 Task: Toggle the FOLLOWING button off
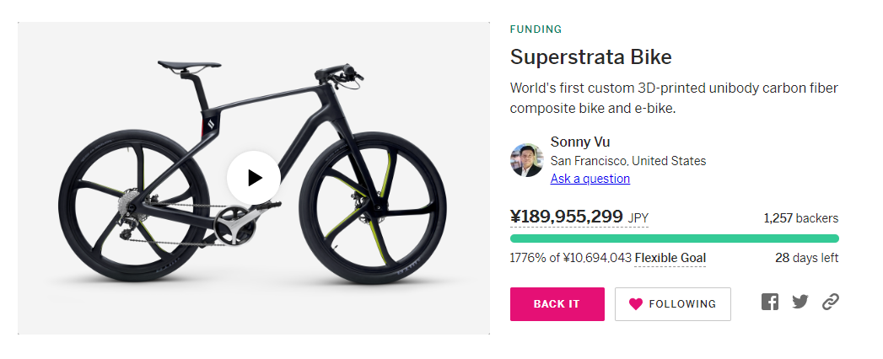pyautogui.click(x=672, y=304)
